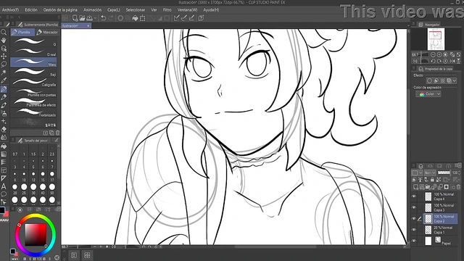The height and width of the screenshot is (261, 464).
Task: Open the Ventana menu
Action: 187,9
